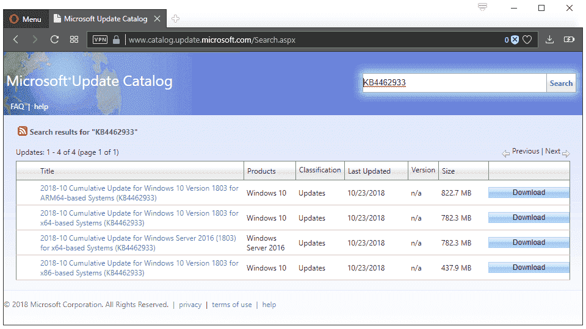Open the help link in header
Viewport: 586px width, 329px height.
point(41,106)
